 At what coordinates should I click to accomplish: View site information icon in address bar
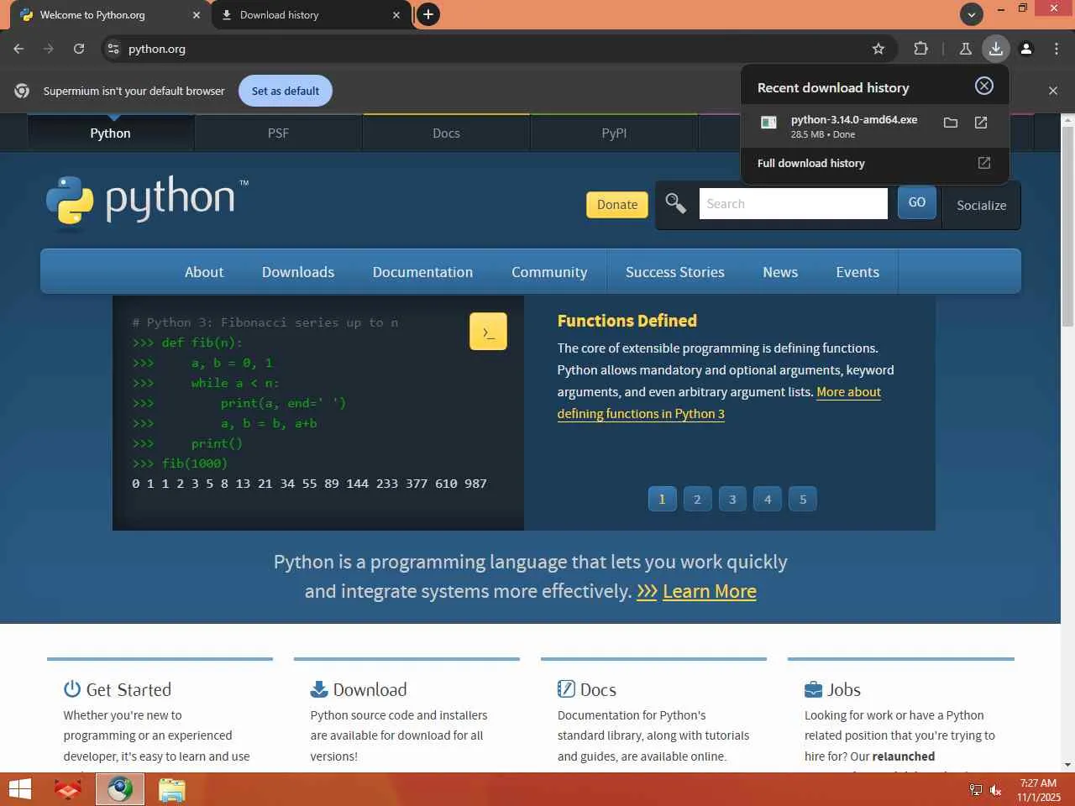tap(114, 49)
